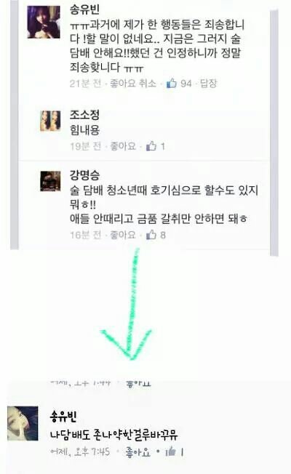291x474 pixels.
Task: View the 94 like count list
Action: click(186, 83)
